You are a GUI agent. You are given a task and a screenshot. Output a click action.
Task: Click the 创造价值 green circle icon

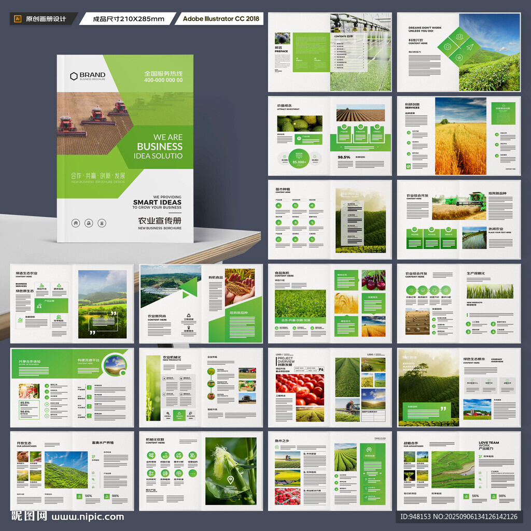point(165,455)
